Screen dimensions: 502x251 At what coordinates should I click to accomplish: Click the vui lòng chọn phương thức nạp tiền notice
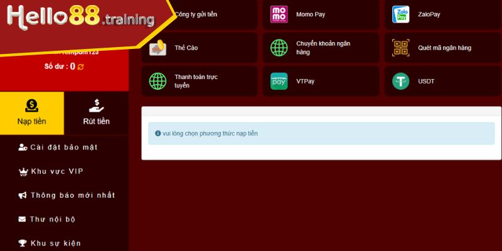click(x=321, y=133)
